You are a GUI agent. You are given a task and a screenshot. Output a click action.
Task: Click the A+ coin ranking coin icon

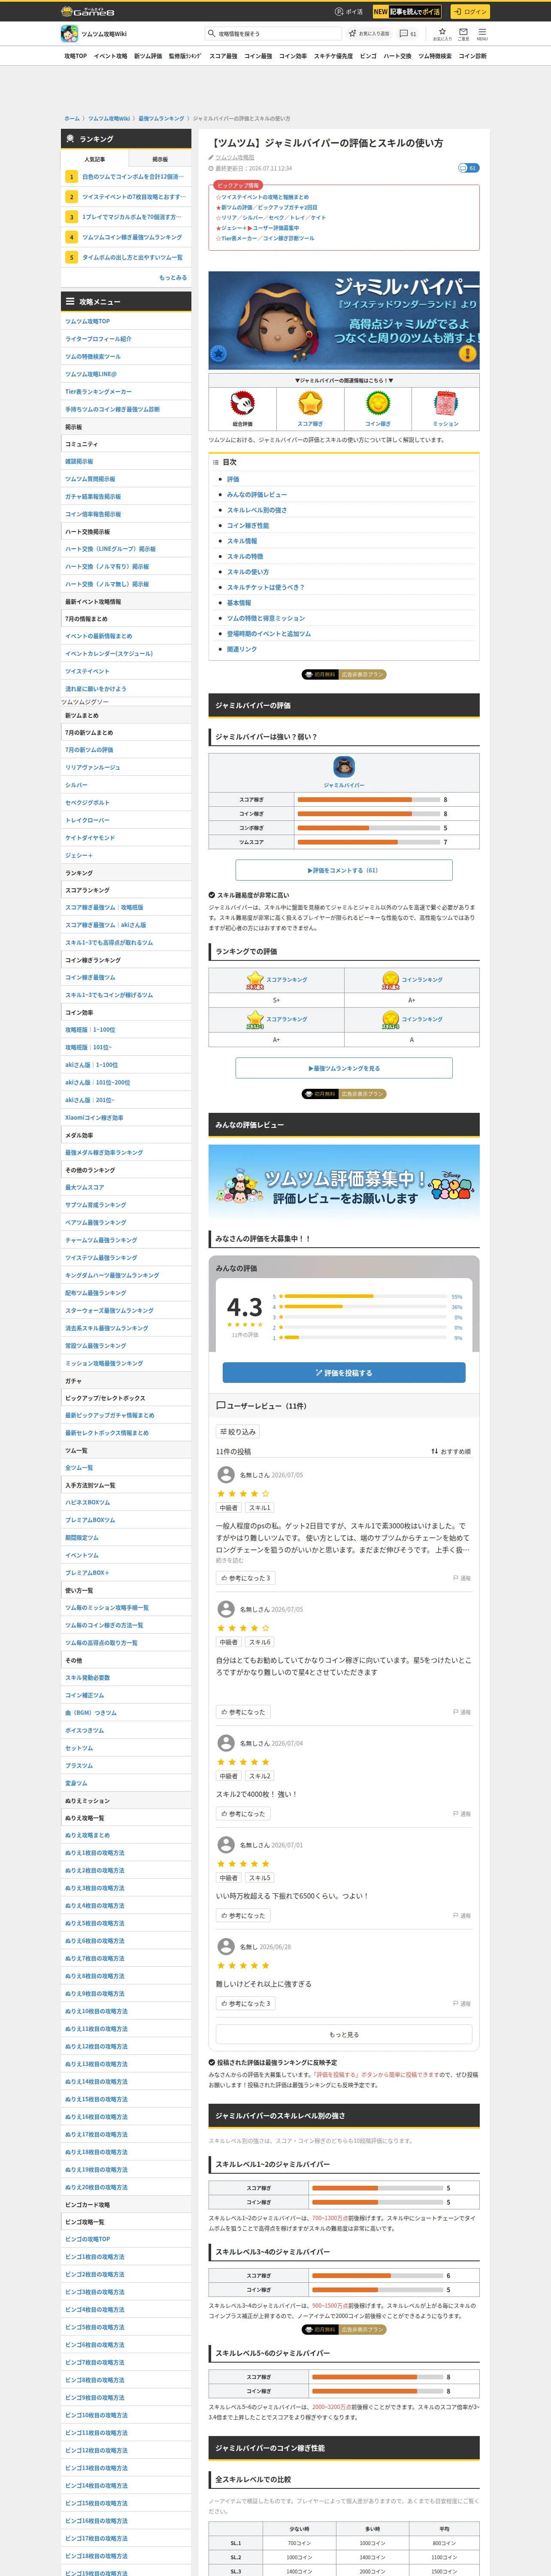point(390,980)
